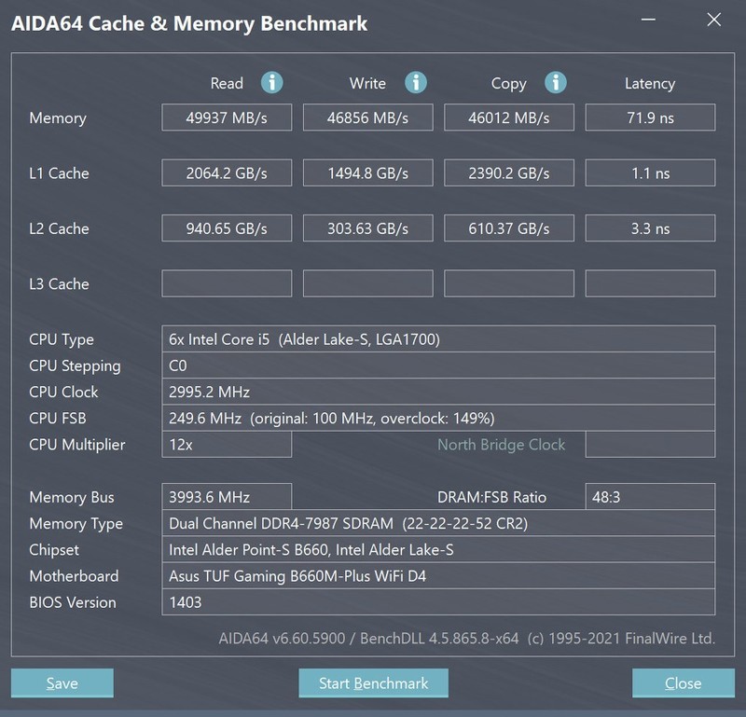Click the L2 Cache Latency value
Viewport: 746px width, 717px height.
point(650,228)
